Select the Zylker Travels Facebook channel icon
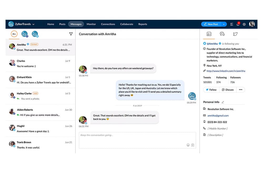The height and width of the screenshot is (173, 263). tap(25, 34)
